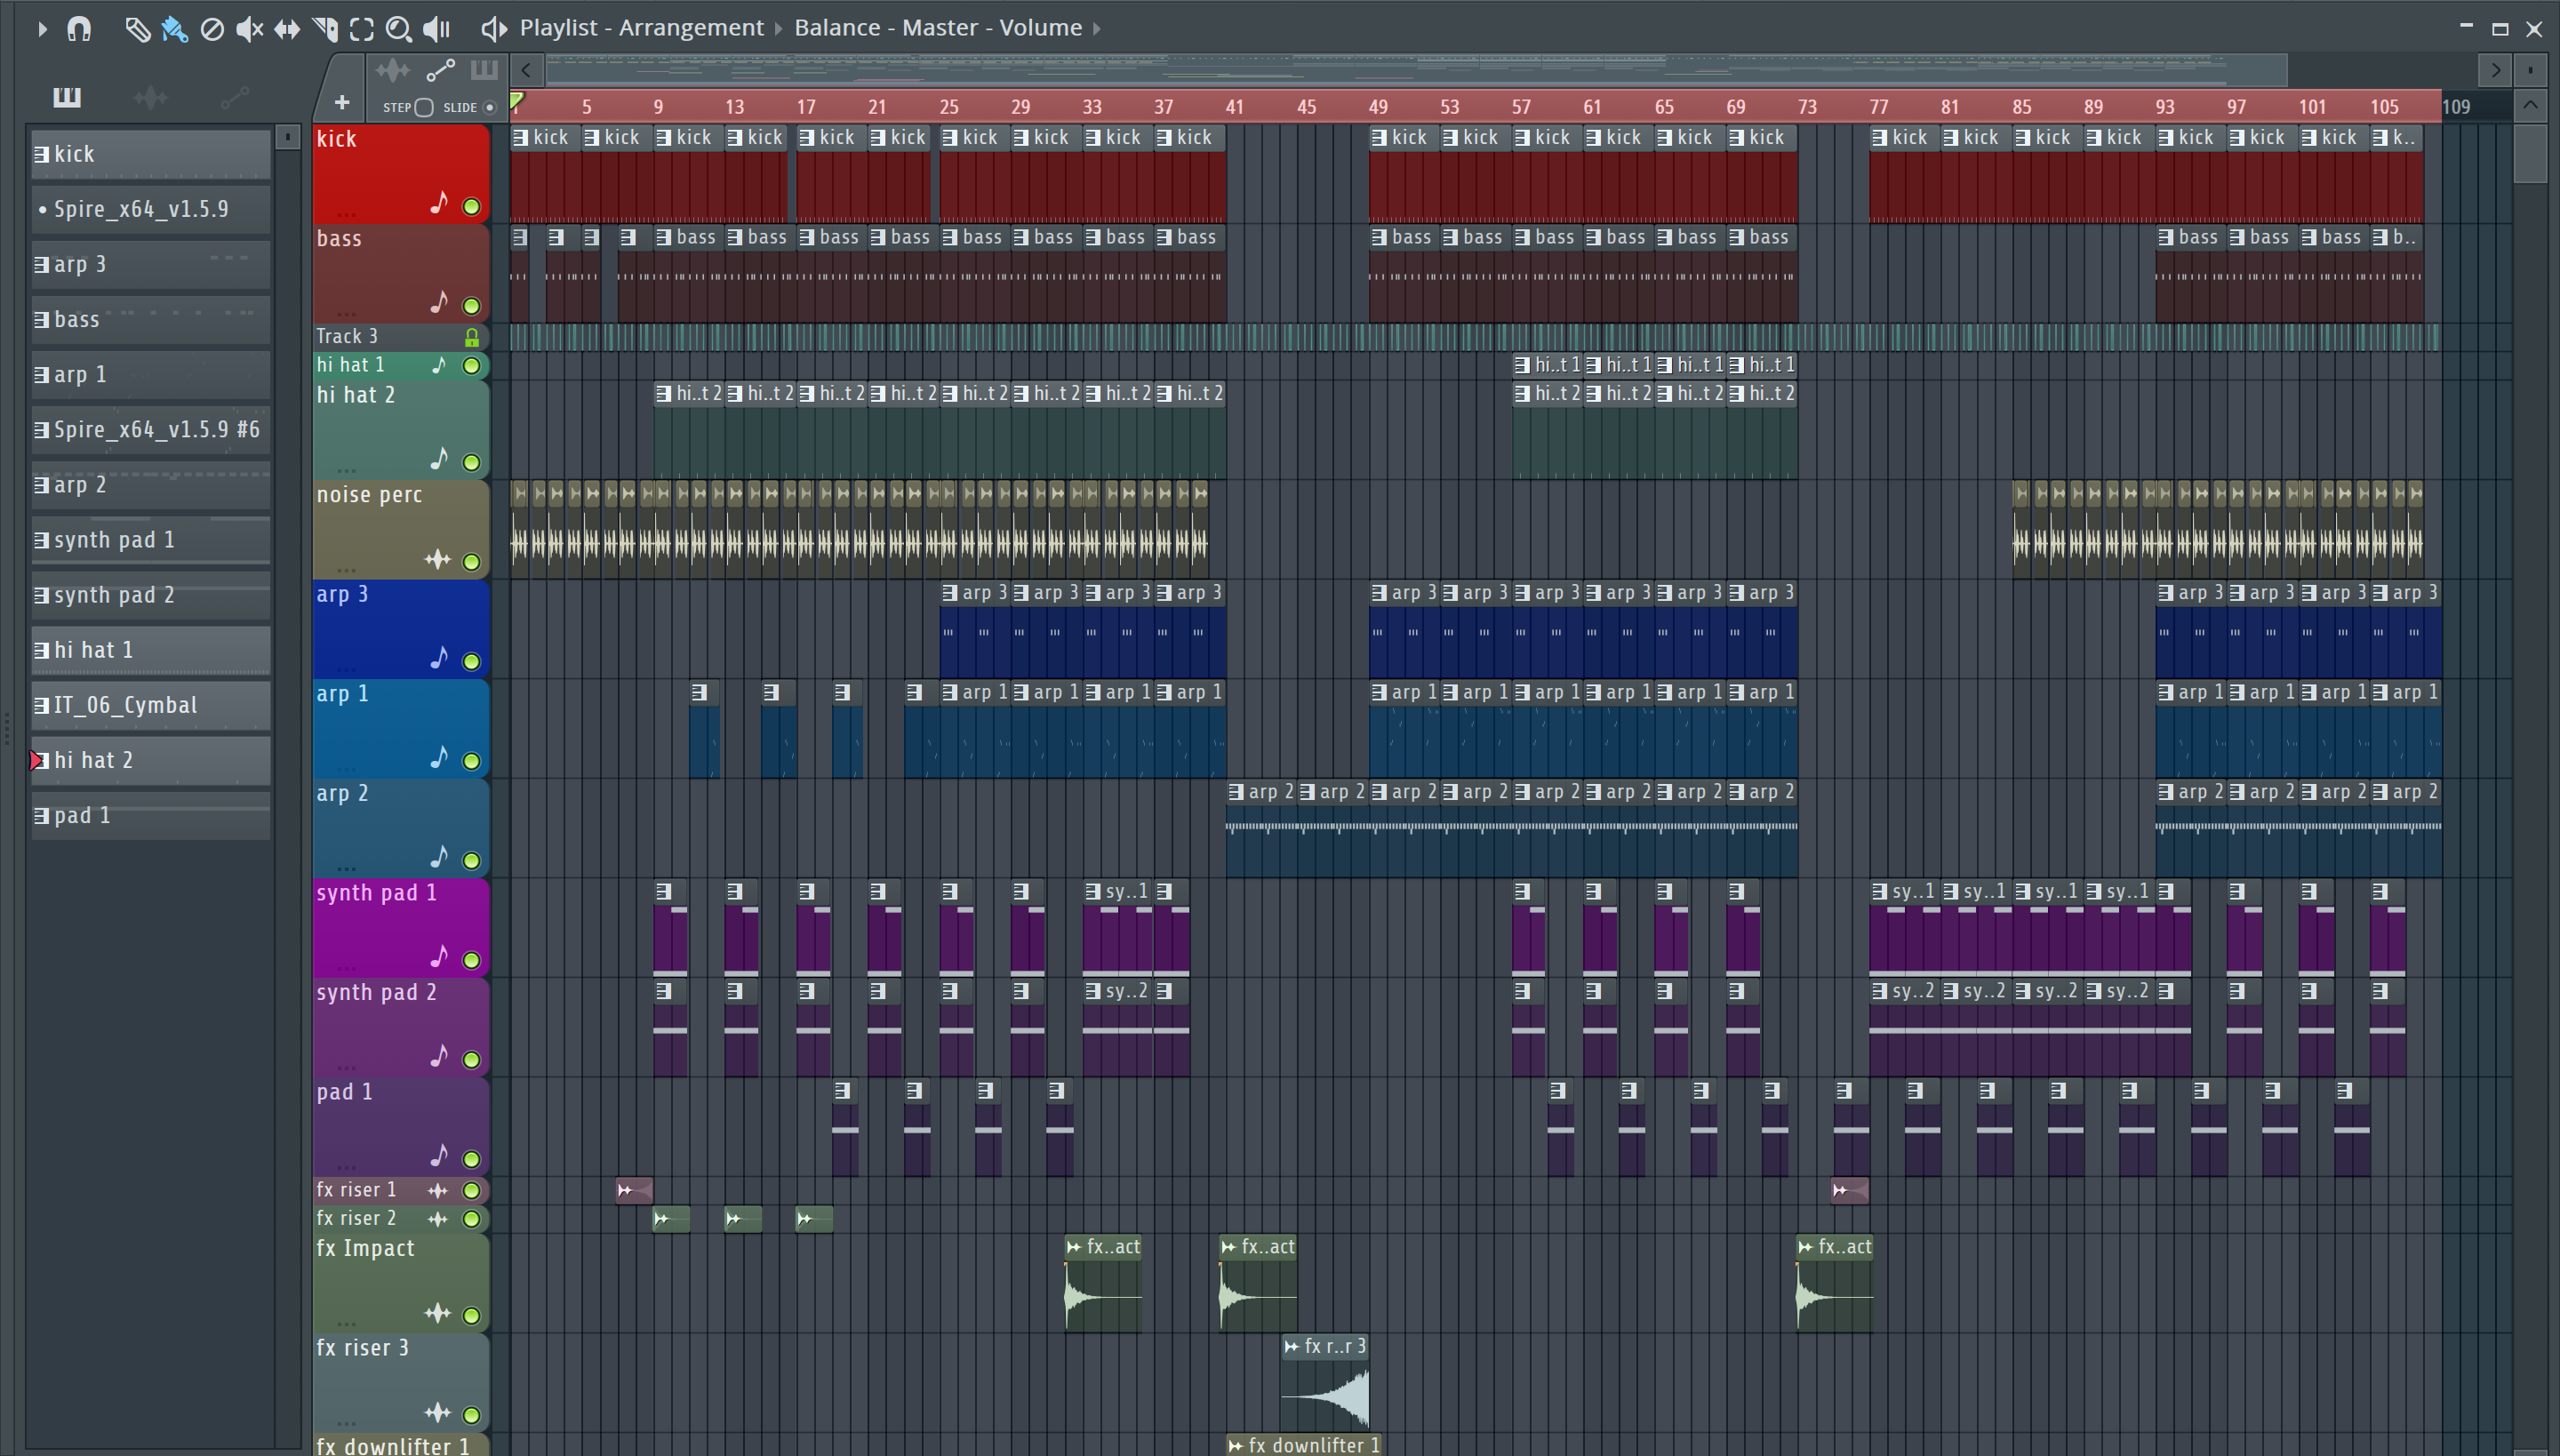
Task: Select pad 1 in picker list
Action: 151,815
